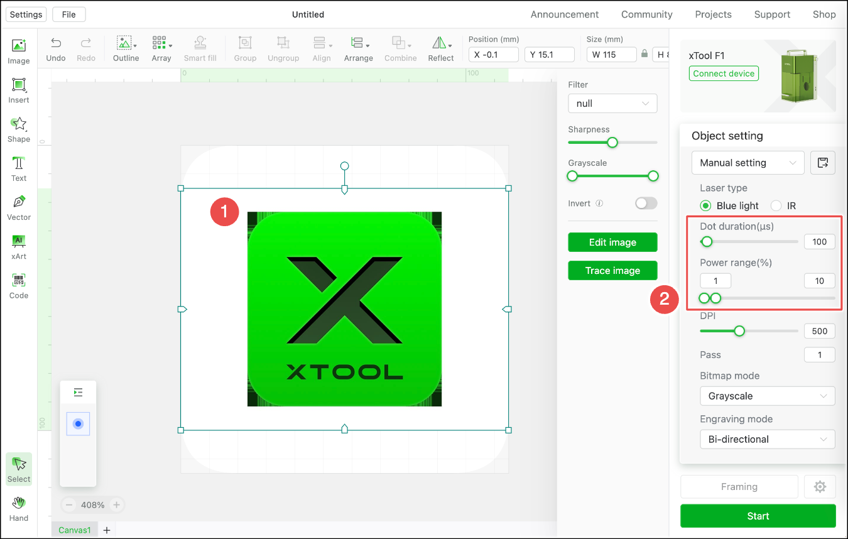This screenshot has width=848, height=539.
Task: Open the Settings menu
Action: (26, 14)
